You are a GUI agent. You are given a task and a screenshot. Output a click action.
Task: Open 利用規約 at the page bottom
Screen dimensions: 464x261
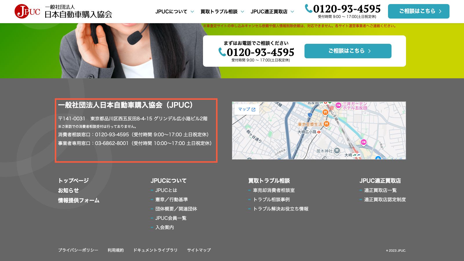point(116,250)
